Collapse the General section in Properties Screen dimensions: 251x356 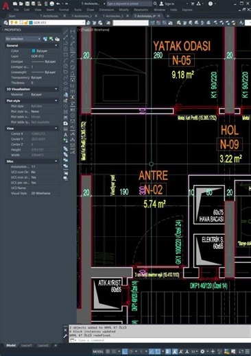[56, 46]
